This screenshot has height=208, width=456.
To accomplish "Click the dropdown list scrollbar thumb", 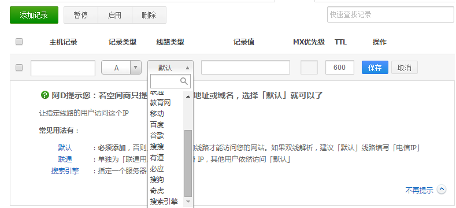I will tap(188, 164).
